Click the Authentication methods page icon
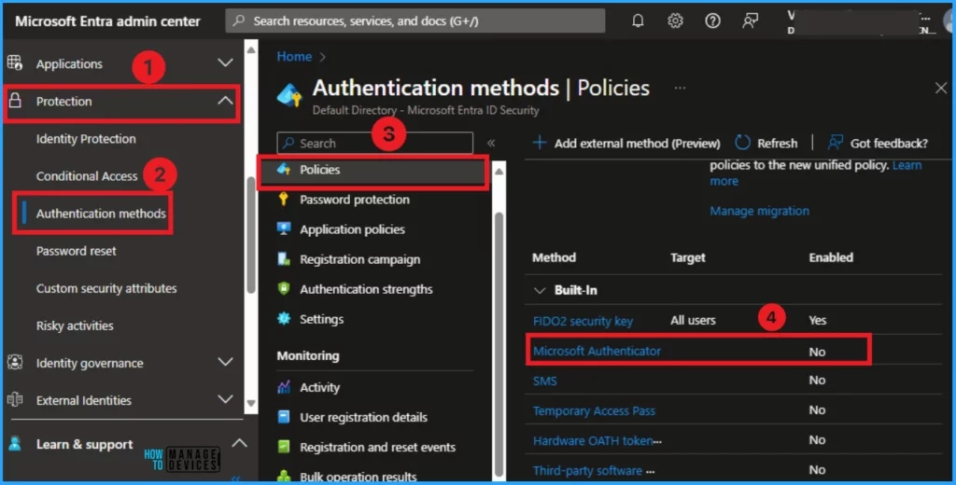 pos(289,96)
